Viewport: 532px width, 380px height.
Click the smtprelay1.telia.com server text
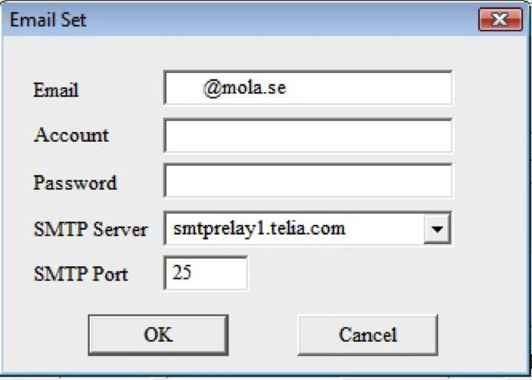click(x=259, y=228)
